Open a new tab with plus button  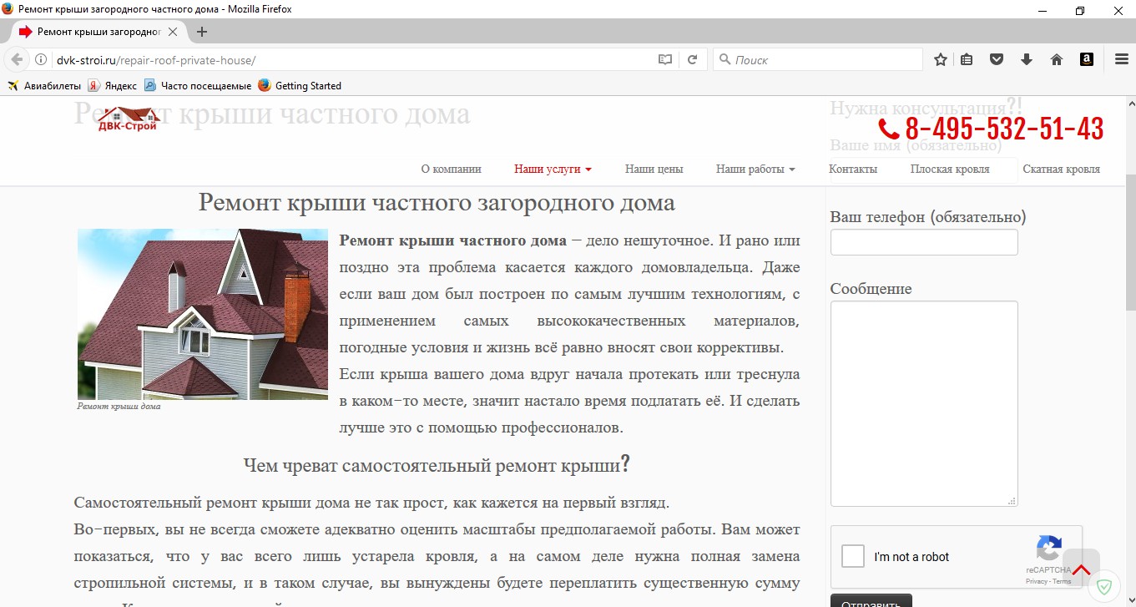click(x=201, y=32)
